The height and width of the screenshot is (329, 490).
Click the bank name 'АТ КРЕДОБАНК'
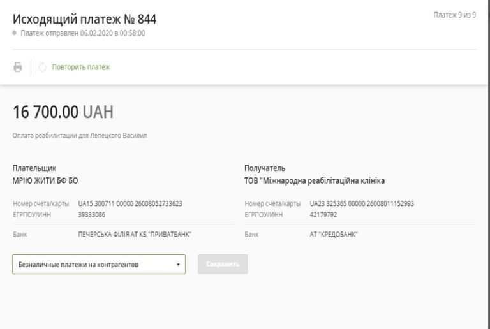click(x=334, y=235)
